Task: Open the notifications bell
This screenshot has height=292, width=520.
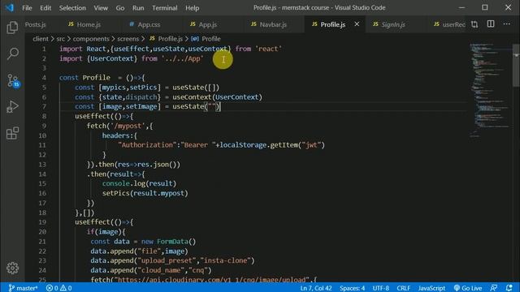Action: click(x=509, y=288)
